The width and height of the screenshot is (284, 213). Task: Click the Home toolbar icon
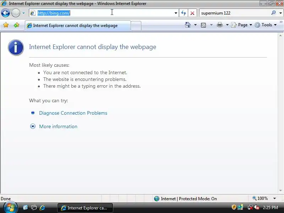click(188, 25)
